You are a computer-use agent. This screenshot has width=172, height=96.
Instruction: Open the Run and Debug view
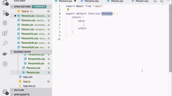click(x=5, y=23)
